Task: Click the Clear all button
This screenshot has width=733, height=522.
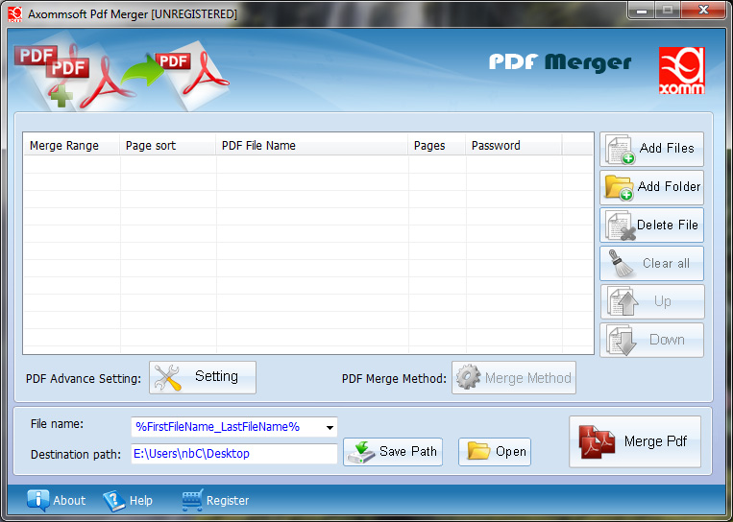Action: point(651,264)
